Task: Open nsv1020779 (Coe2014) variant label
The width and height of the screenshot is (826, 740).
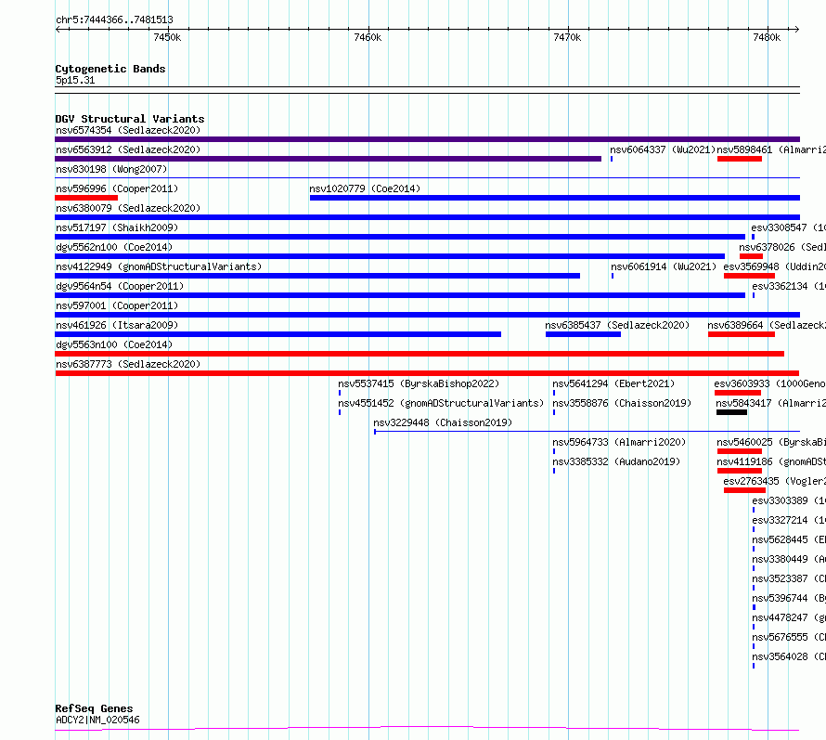Action: pos(365,188)
